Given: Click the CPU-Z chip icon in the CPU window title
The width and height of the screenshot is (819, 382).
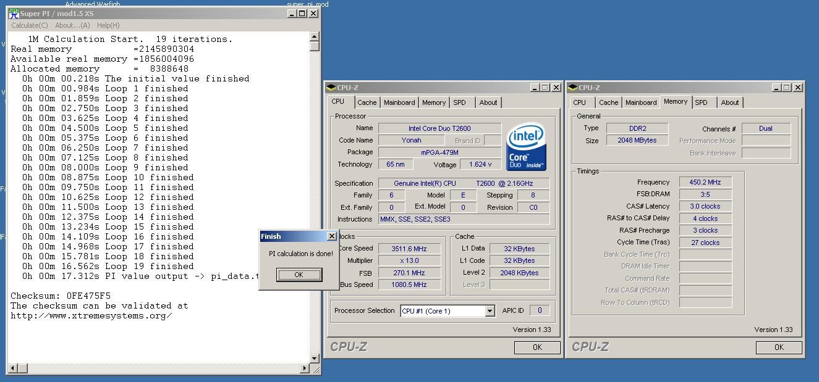Looking at the screenshot, I should pos(331,88).
